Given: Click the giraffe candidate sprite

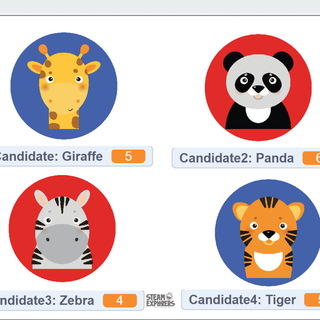Looking at the screenshot, I should click(x=63, y=86).
